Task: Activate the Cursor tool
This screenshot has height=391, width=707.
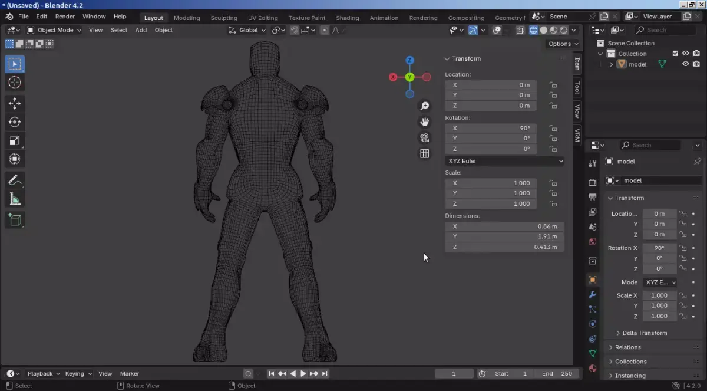Action: pos(15,83)
